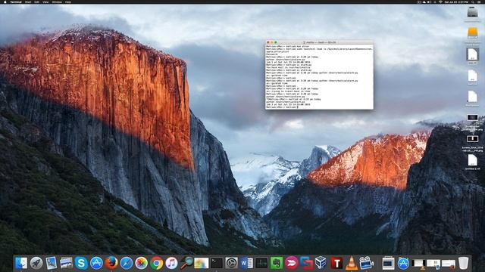Open Activity Monitor graph icon in Dock

(x=261, y=263)
